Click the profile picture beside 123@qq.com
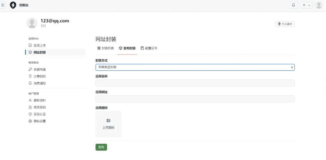The width and height of the screenshot is (326, 160). tap(32, 23)
